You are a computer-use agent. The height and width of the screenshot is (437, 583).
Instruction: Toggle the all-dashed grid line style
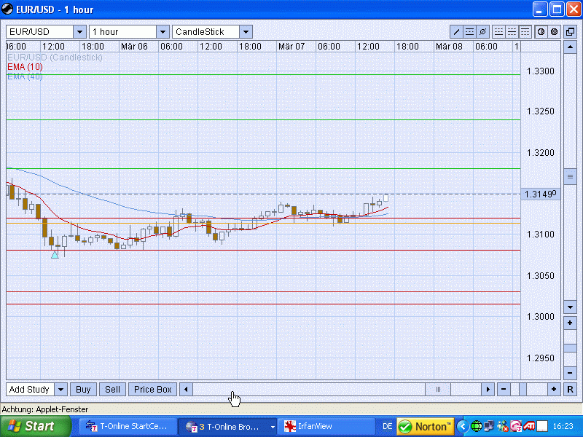click(498, 32)
